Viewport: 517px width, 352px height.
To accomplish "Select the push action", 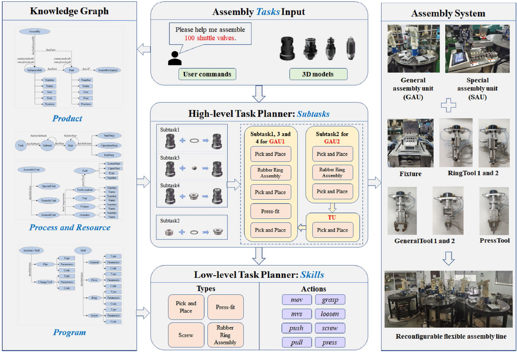I will pyautogui.click(x=296, y=328).
